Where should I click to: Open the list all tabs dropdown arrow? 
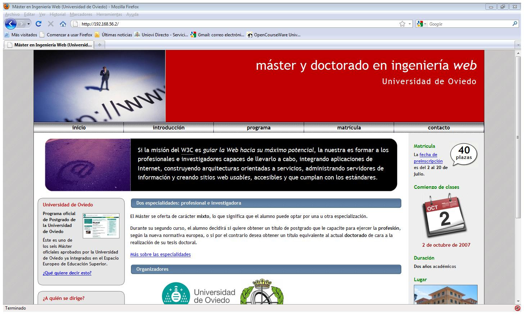(518, 45)
